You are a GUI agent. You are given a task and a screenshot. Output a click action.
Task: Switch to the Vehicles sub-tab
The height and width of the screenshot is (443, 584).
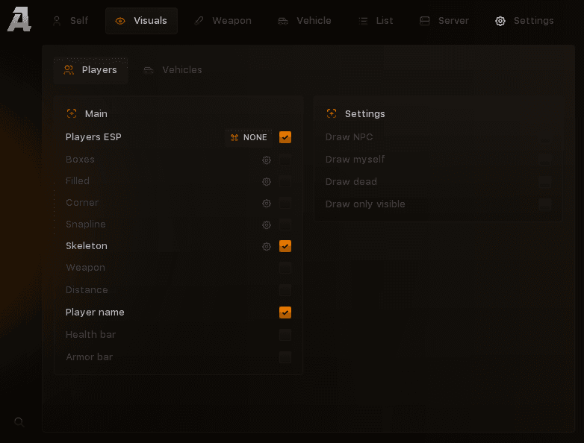click(173, 70)
